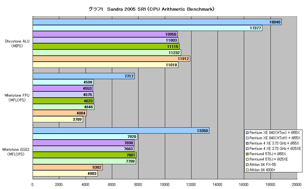Select the bar labeled 11003
The image size is (304, 189).
106,40
